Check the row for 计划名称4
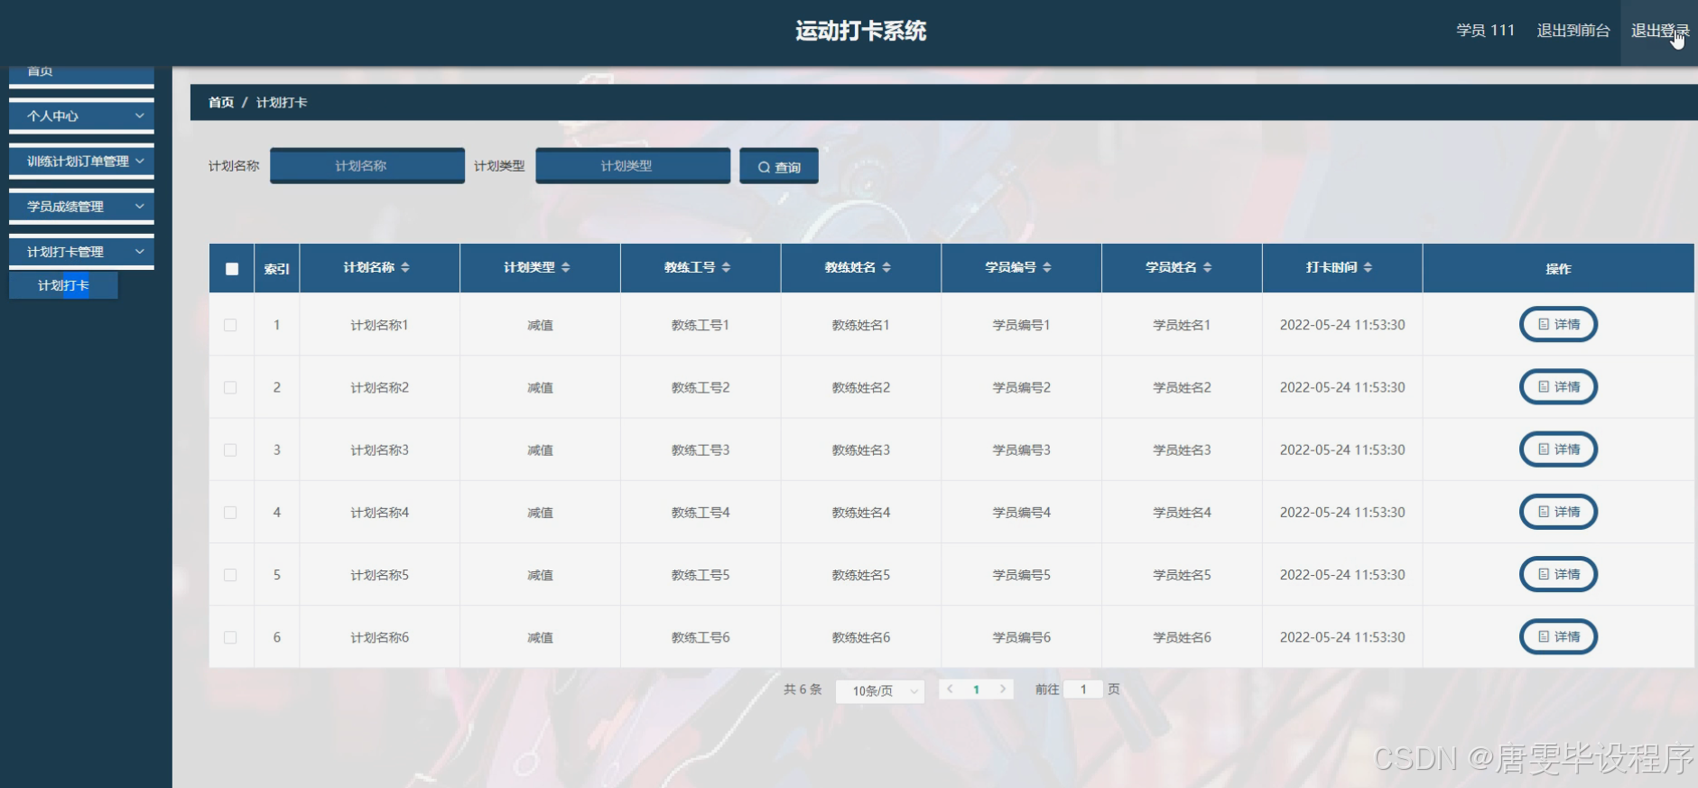 point(230,513)
